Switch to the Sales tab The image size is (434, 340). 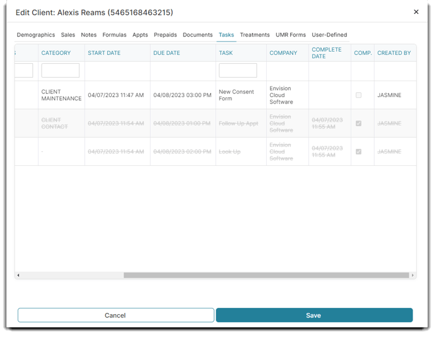(68, 35)
